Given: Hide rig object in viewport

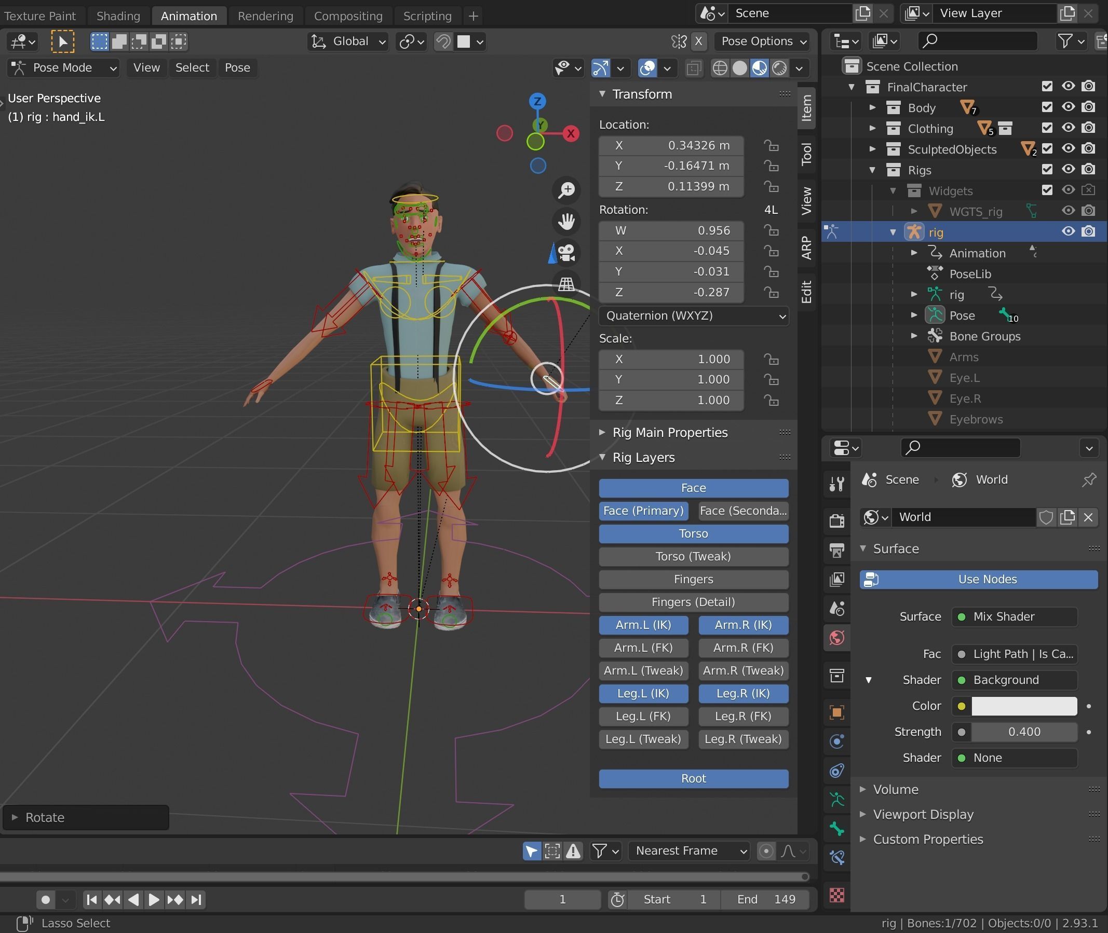Looking at the screenshot, I should click(1069, 231).
